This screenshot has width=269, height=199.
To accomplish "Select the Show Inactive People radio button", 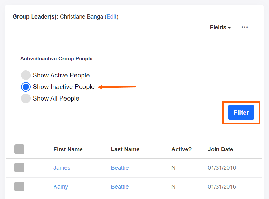I will pyautogui.click(x=25, y=87).
